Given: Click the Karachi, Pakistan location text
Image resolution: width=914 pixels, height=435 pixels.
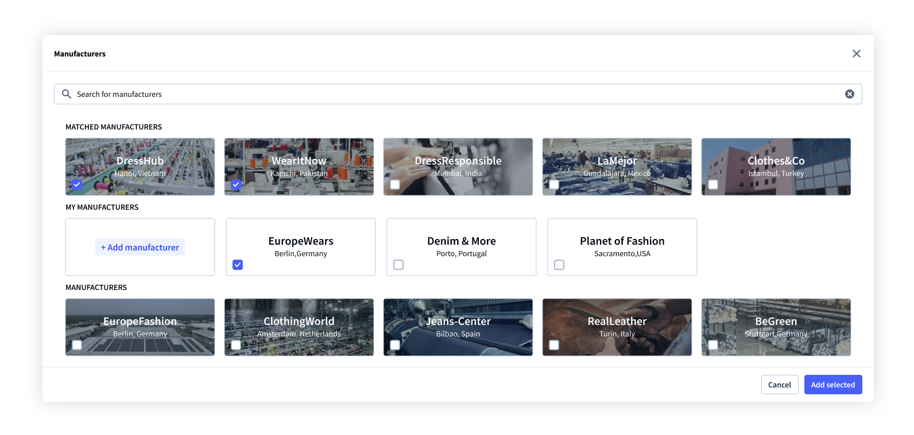Looking at the screenshot, I should [299, 174].
